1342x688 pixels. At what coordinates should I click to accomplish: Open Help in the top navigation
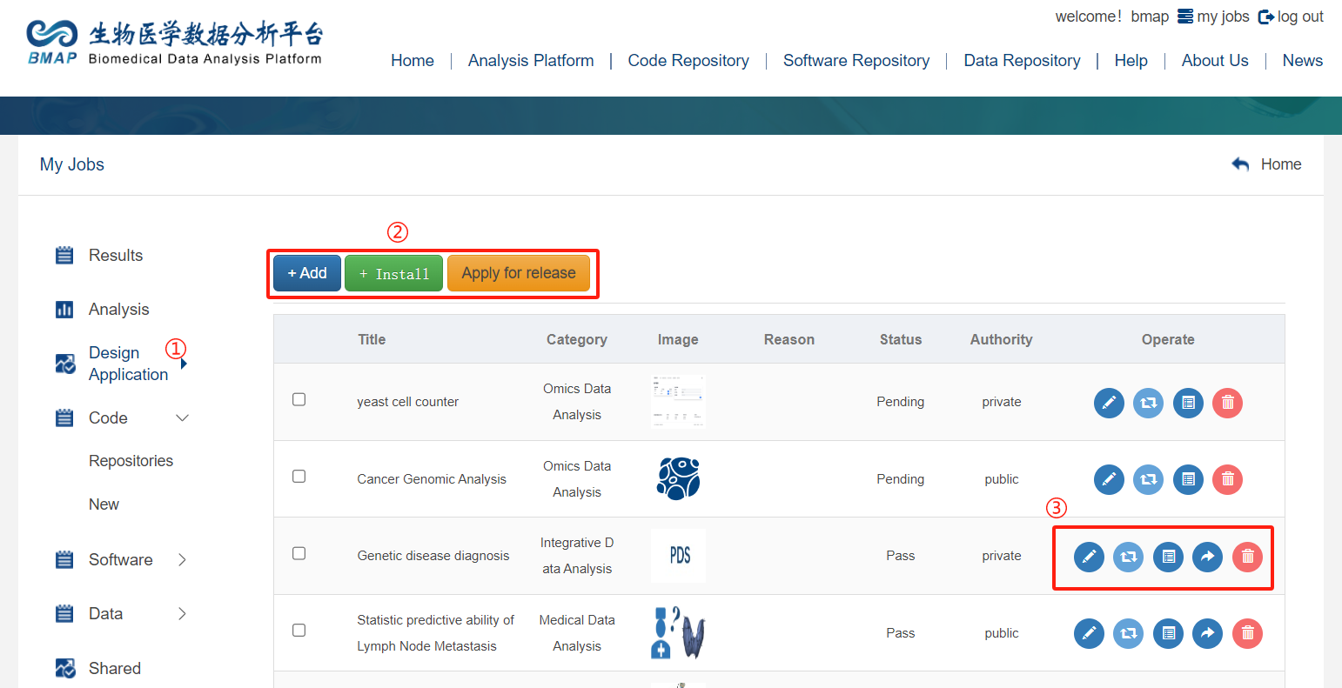tap(1131, 61)
